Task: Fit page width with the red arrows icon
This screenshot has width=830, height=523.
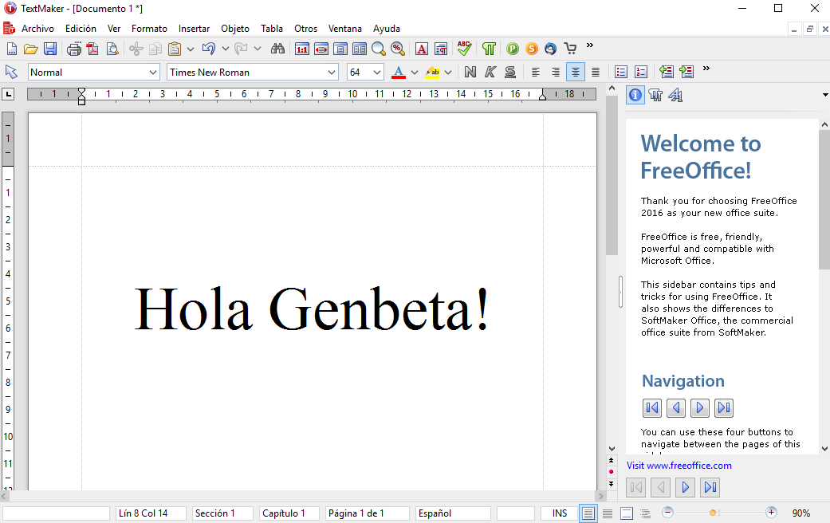Action: pyautogui.click(x=321, y=49)
